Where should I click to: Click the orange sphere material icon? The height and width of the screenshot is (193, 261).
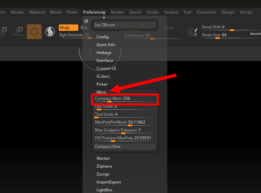click(x=34, y=32)
